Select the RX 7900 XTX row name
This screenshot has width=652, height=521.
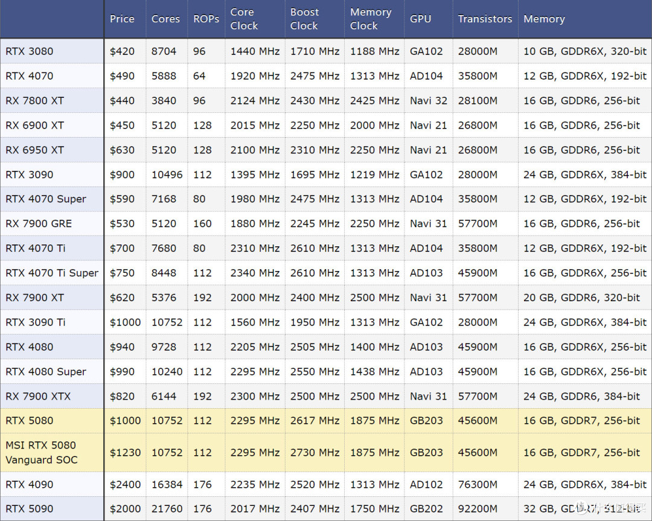click(x=38, y=396)
